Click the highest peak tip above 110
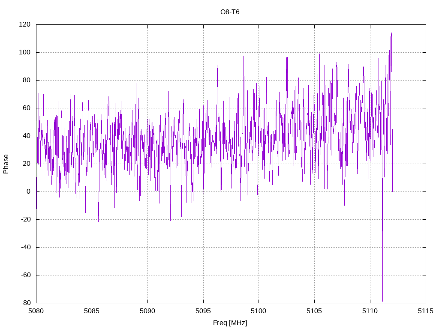 tap(391, 33)
